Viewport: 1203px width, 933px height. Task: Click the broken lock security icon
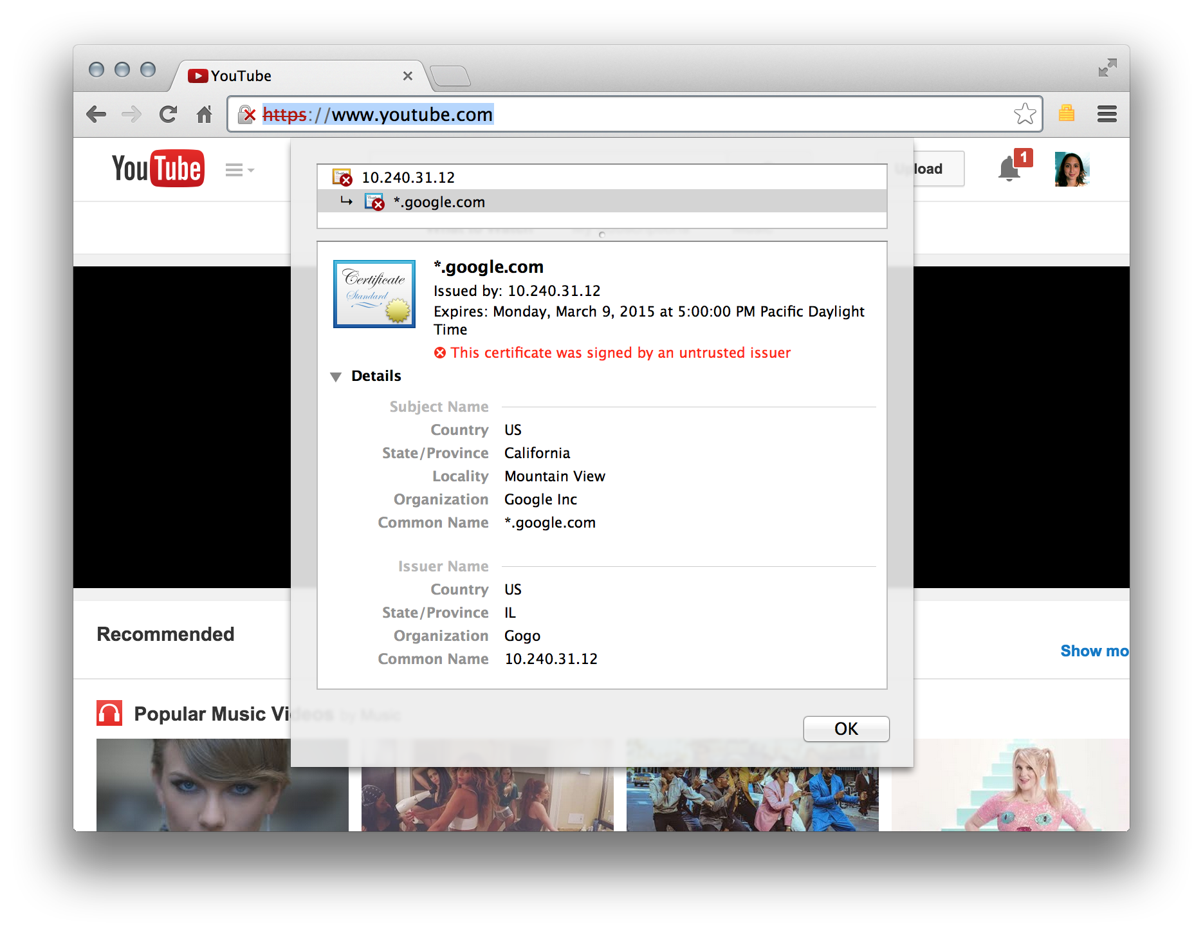247,115
